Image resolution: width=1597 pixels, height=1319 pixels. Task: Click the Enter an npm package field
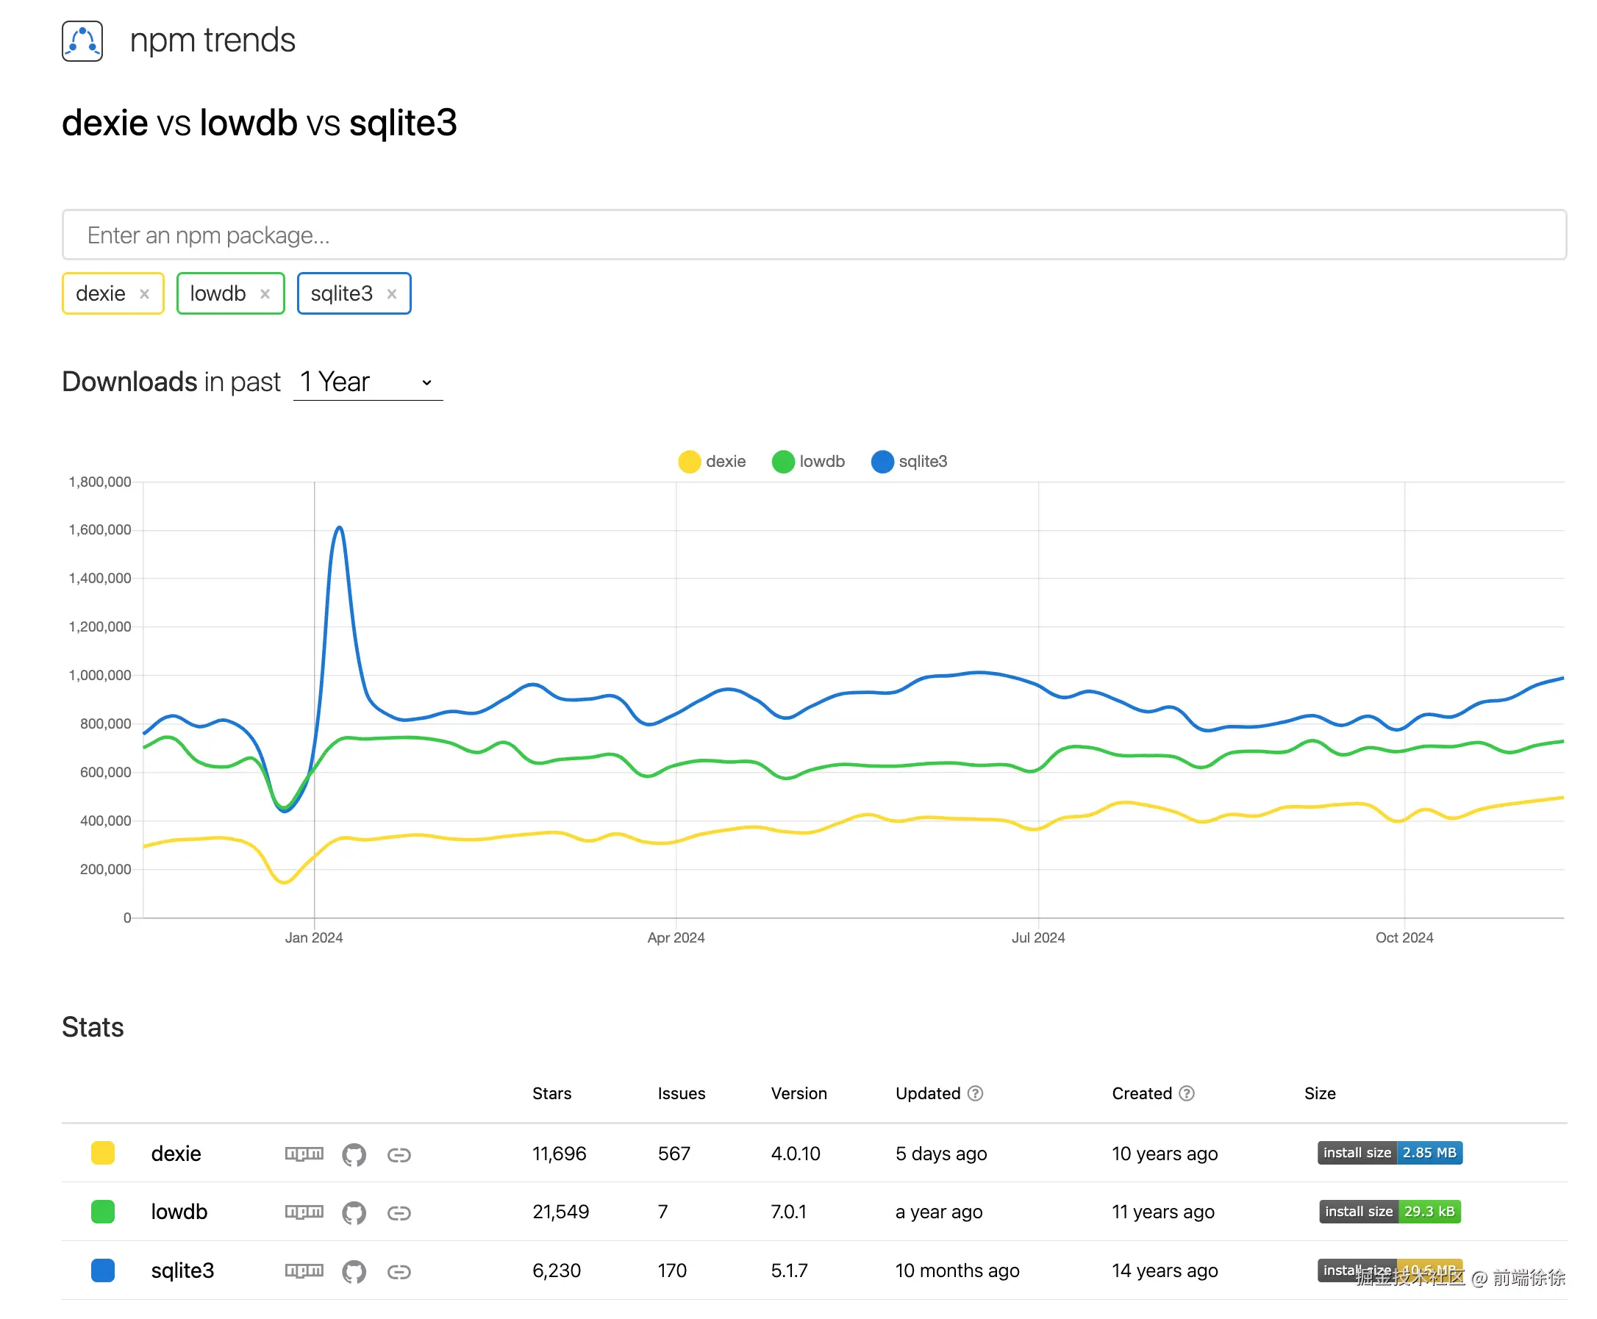pyautogui.click(x=814, y=235)
